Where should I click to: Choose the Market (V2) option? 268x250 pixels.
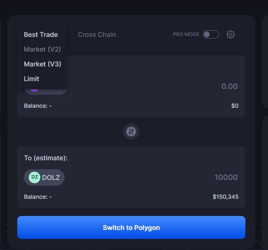coord(42,49)
